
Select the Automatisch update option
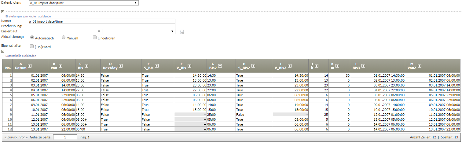[32, 38]
